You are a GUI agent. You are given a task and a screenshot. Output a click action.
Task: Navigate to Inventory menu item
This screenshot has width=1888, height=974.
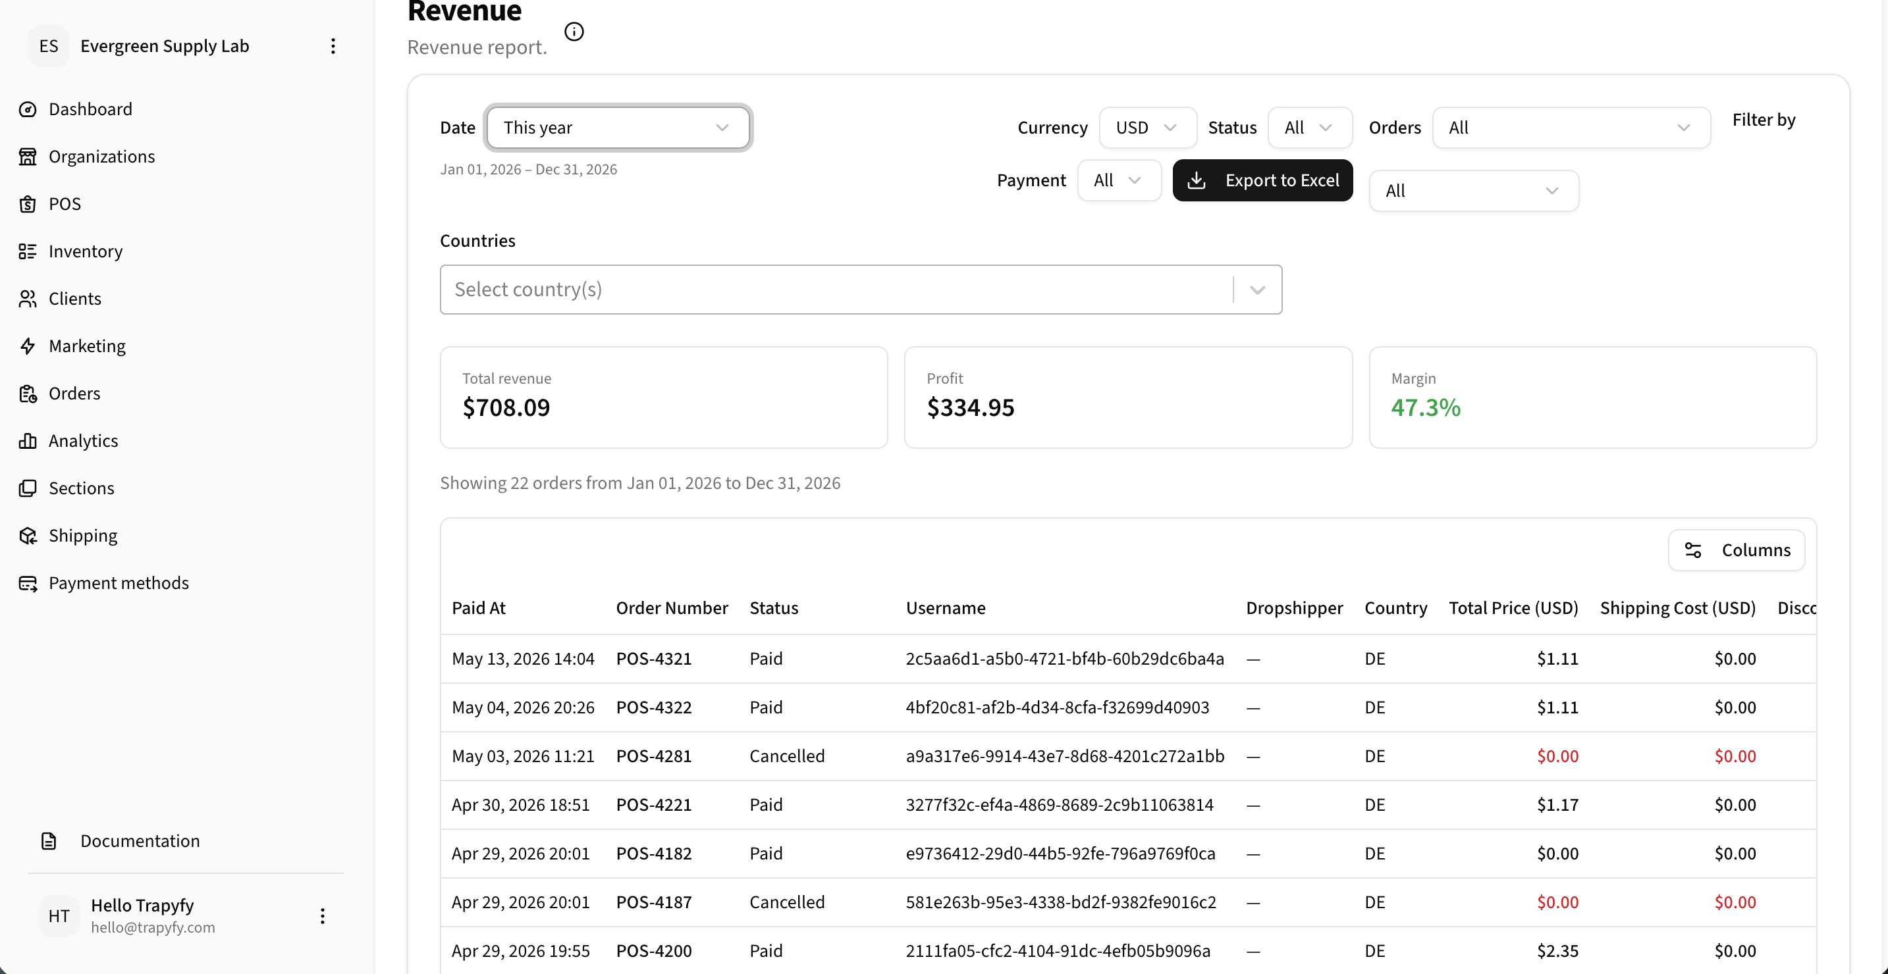point(86,252)
